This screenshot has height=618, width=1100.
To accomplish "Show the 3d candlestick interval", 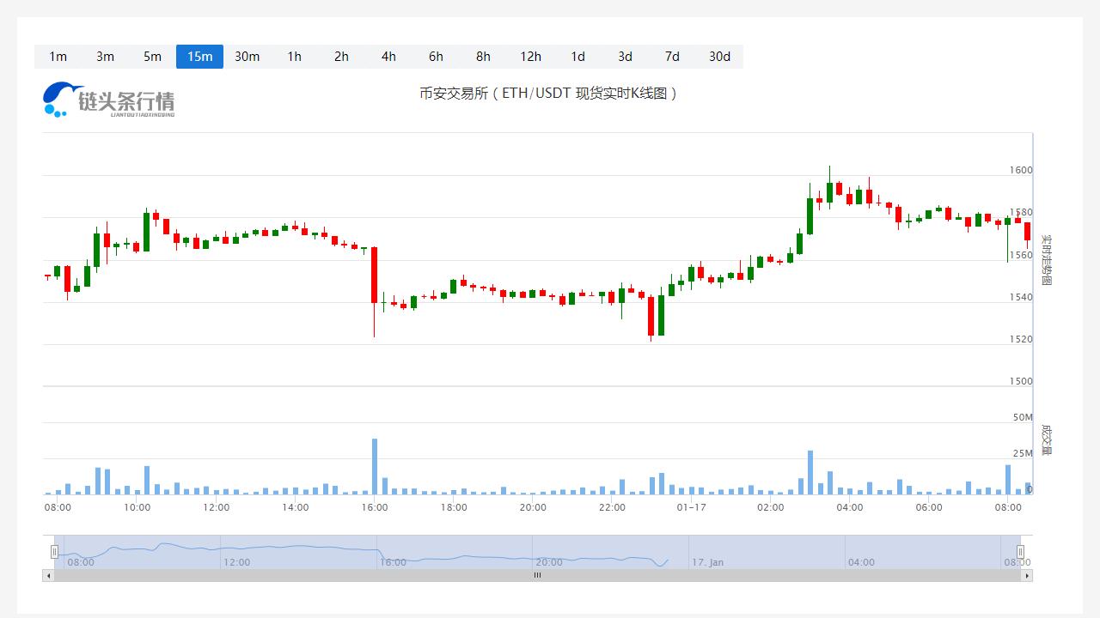I will (x=625, y=57).
